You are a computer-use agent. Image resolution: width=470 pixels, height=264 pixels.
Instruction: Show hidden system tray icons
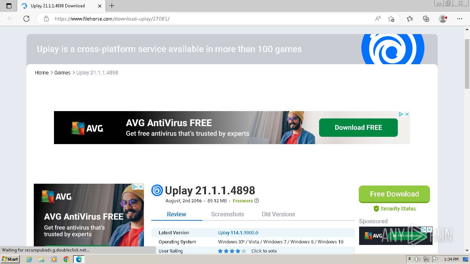coord(410,259)
